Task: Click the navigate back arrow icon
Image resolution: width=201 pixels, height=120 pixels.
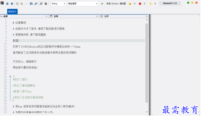Action: click(x=7, y=4)
